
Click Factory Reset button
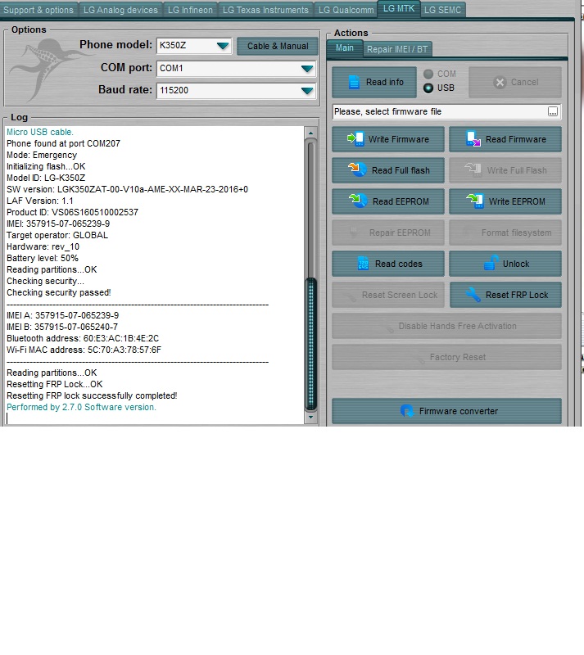pyautogui.click(x=446, y=357)
